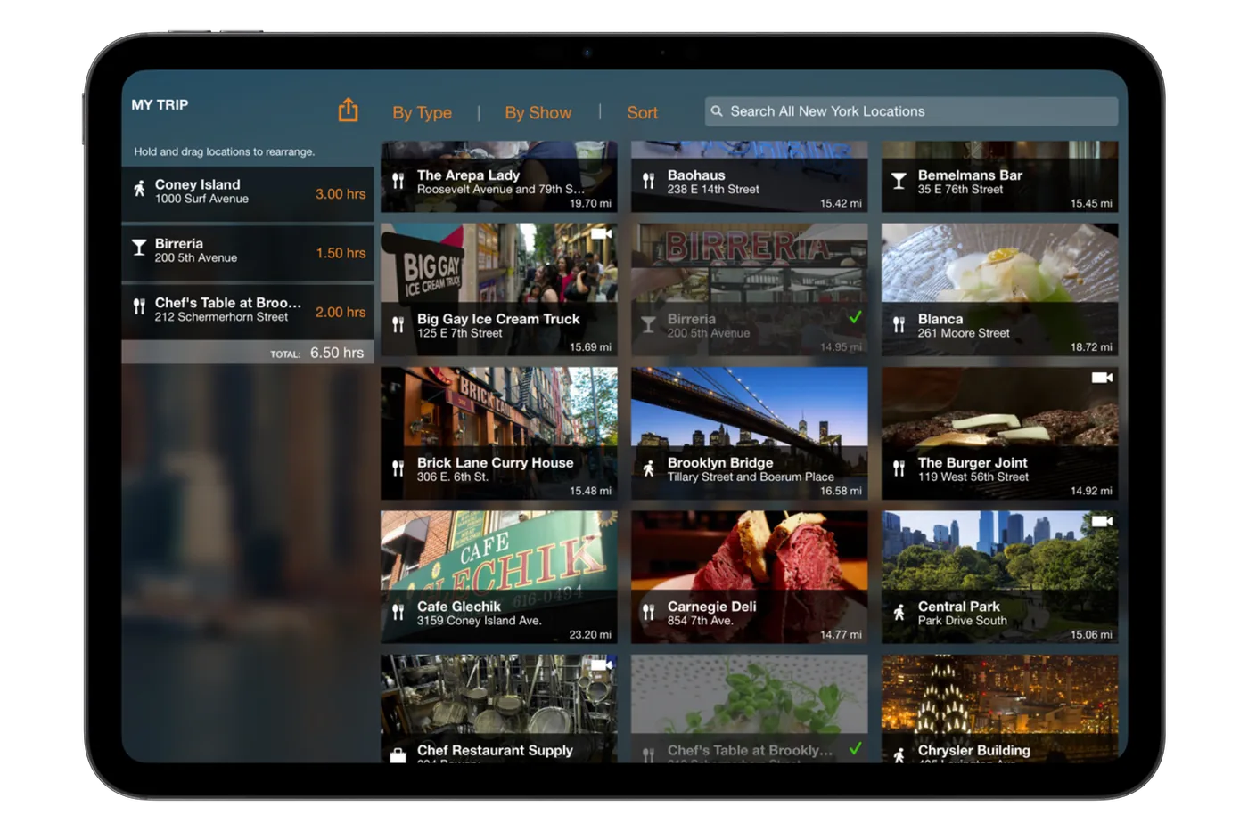
Task: Open the Bemelmans Bar card
Action: pyautogui.click(x=999, y=176)
